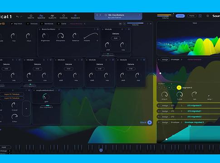Mute the layer with M button
The image size is (220, 163).
pos(120,24)
